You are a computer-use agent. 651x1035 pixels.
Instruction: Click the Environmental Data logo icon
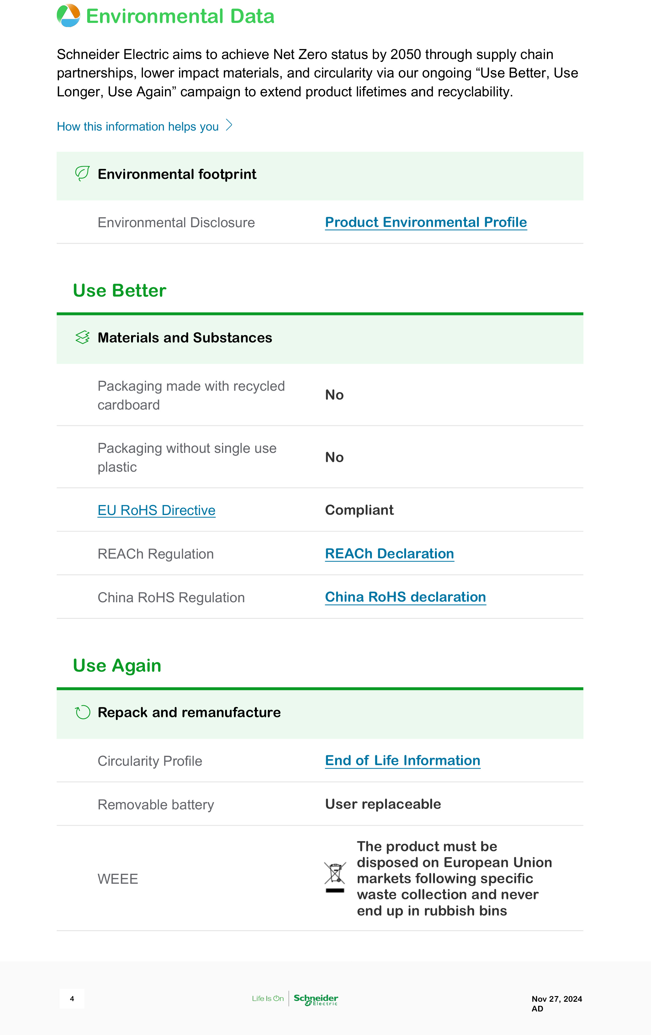pos(68,16)
